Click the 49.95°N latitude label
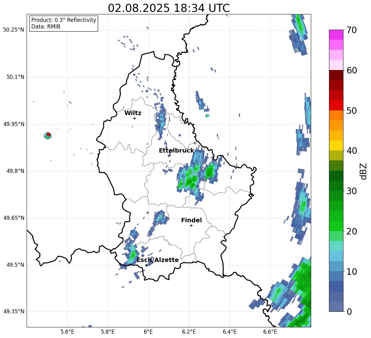This screenshot has width=371, height=338. (x=13, y=124)
